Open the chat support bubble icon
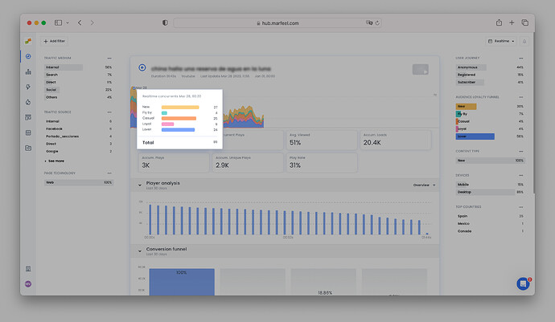 (522, 283)
